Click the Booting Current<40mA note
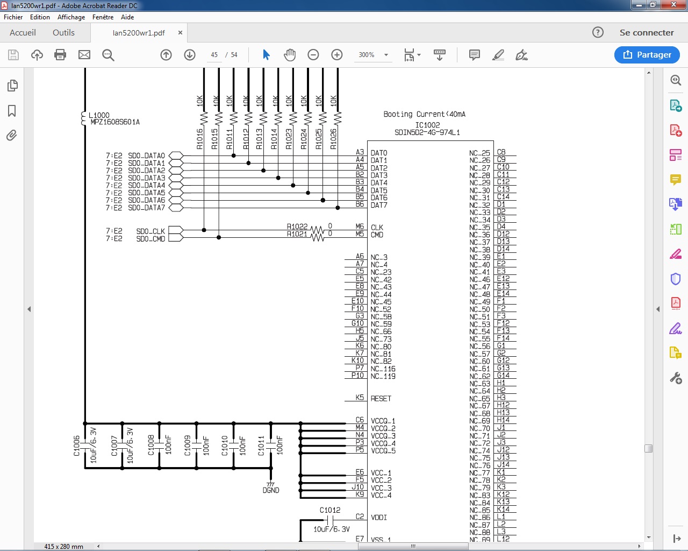This screenshot has height=551, width=688. [425, 114]
